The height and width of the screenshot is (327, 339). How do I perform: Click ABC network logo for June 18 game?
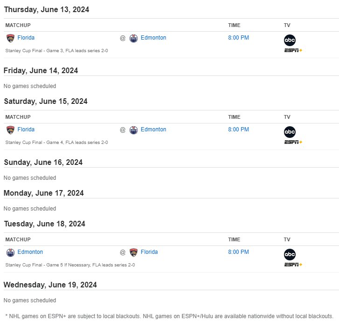pos(290,254)
